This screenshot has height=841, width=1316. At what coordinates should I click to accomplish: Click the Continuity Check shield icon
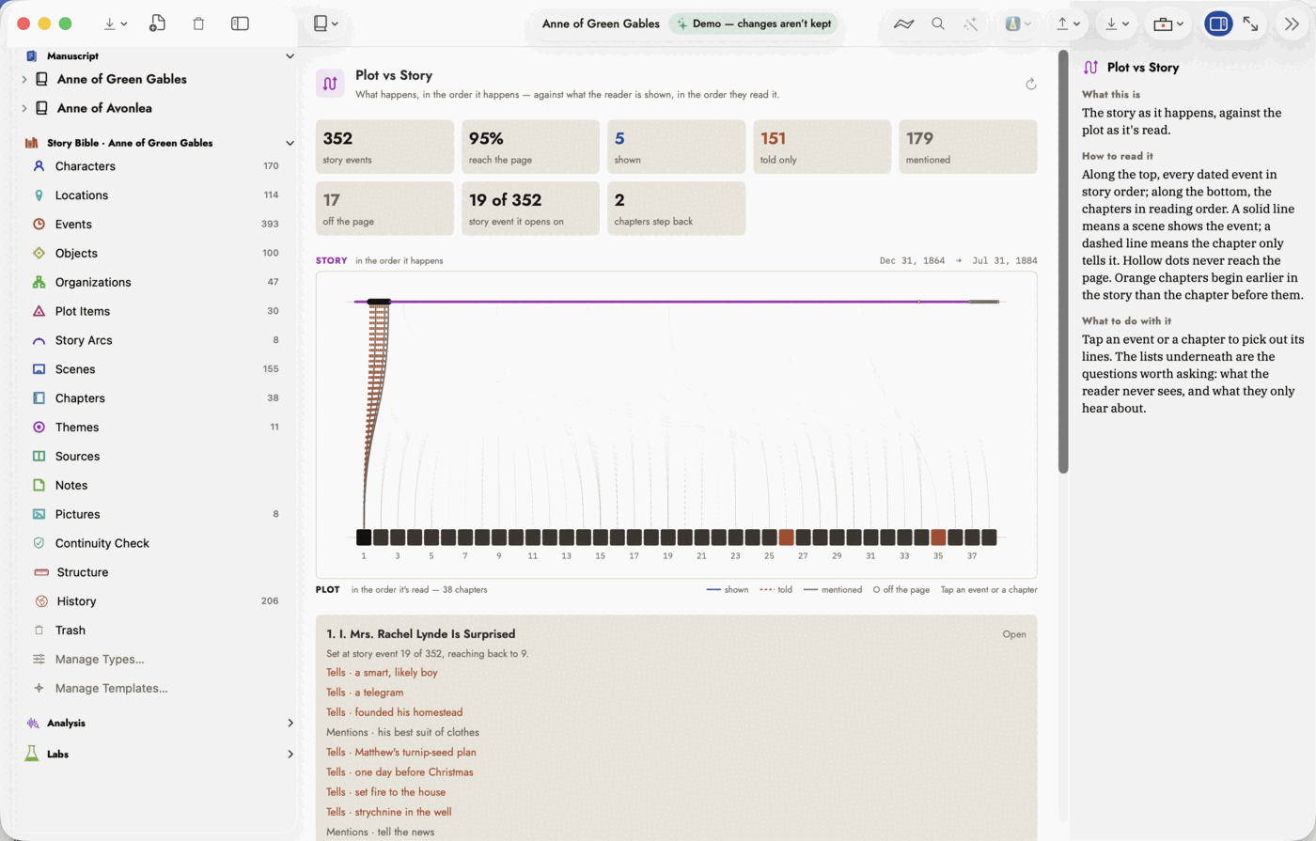(x=39, y=543)
